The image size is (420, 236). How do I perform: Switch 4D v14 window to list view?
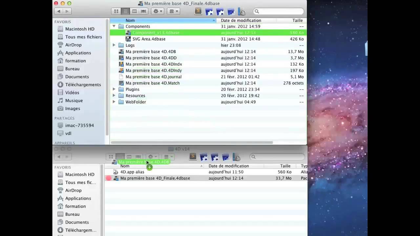(120, 157)
